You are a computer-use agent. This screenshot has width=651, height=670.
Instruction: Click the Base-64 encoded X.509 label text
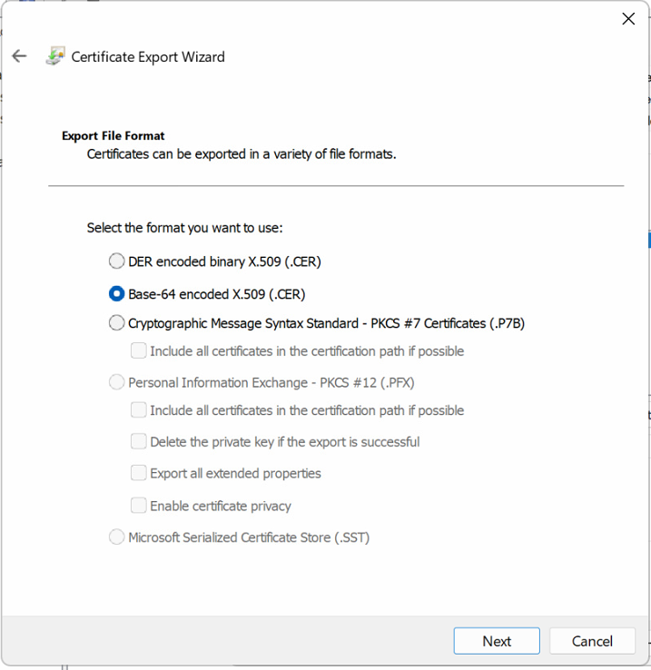click(x=217, y=294)
